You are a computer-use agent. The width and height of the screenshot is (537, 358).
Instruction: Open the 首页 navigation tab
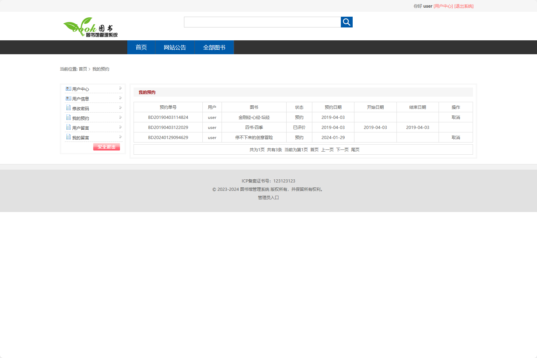point(141,47)
